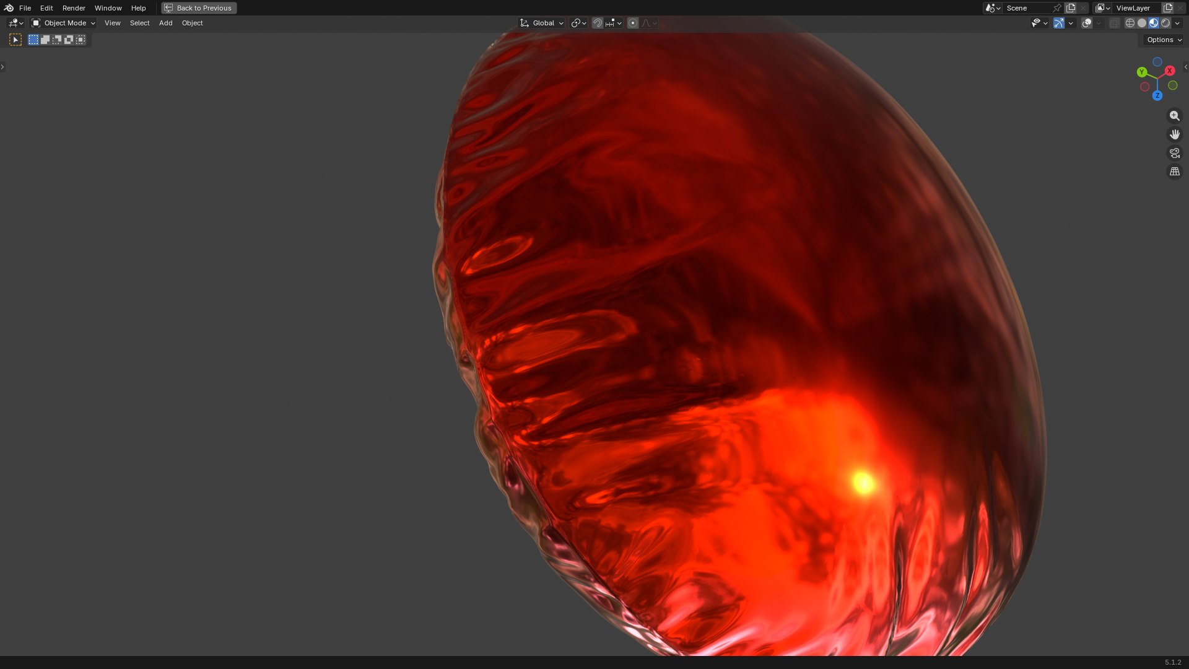Align view to green Y axis gizmo

1142,72
